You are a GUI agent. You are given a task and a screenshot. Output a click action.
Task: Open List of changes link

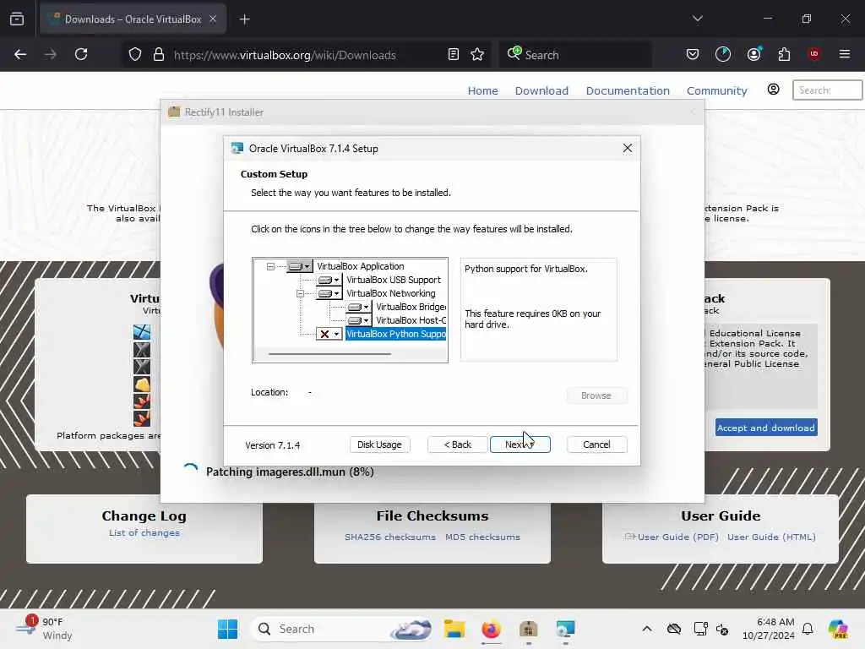(144, 532)
